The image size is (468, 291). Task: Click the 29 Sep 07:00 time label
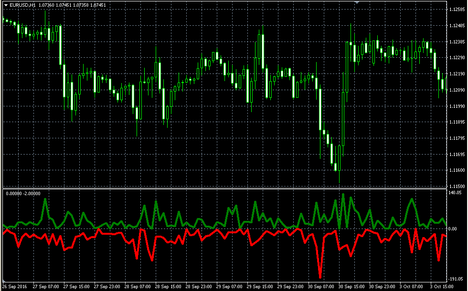tap(230, 287)
